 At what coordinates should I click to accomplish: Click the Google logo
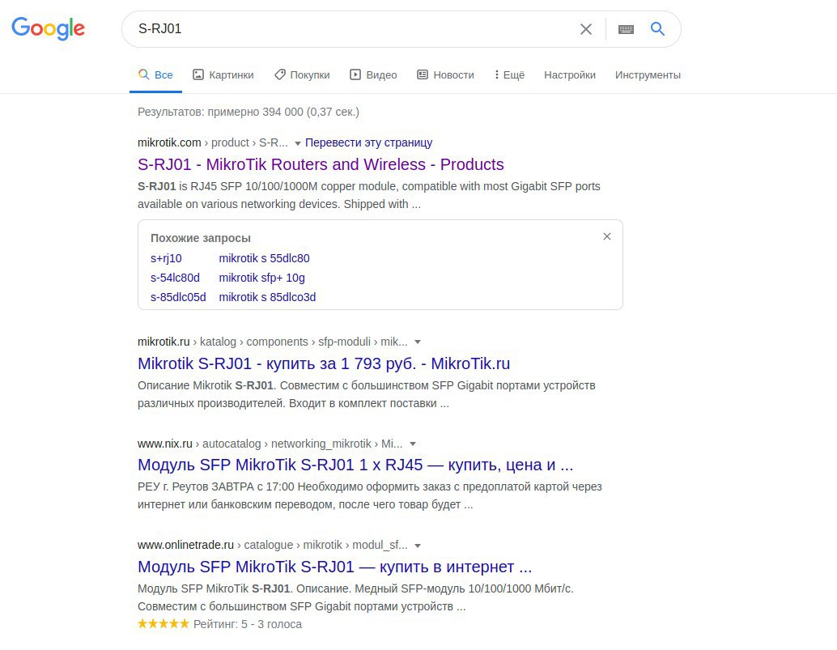tap(48, 29)
